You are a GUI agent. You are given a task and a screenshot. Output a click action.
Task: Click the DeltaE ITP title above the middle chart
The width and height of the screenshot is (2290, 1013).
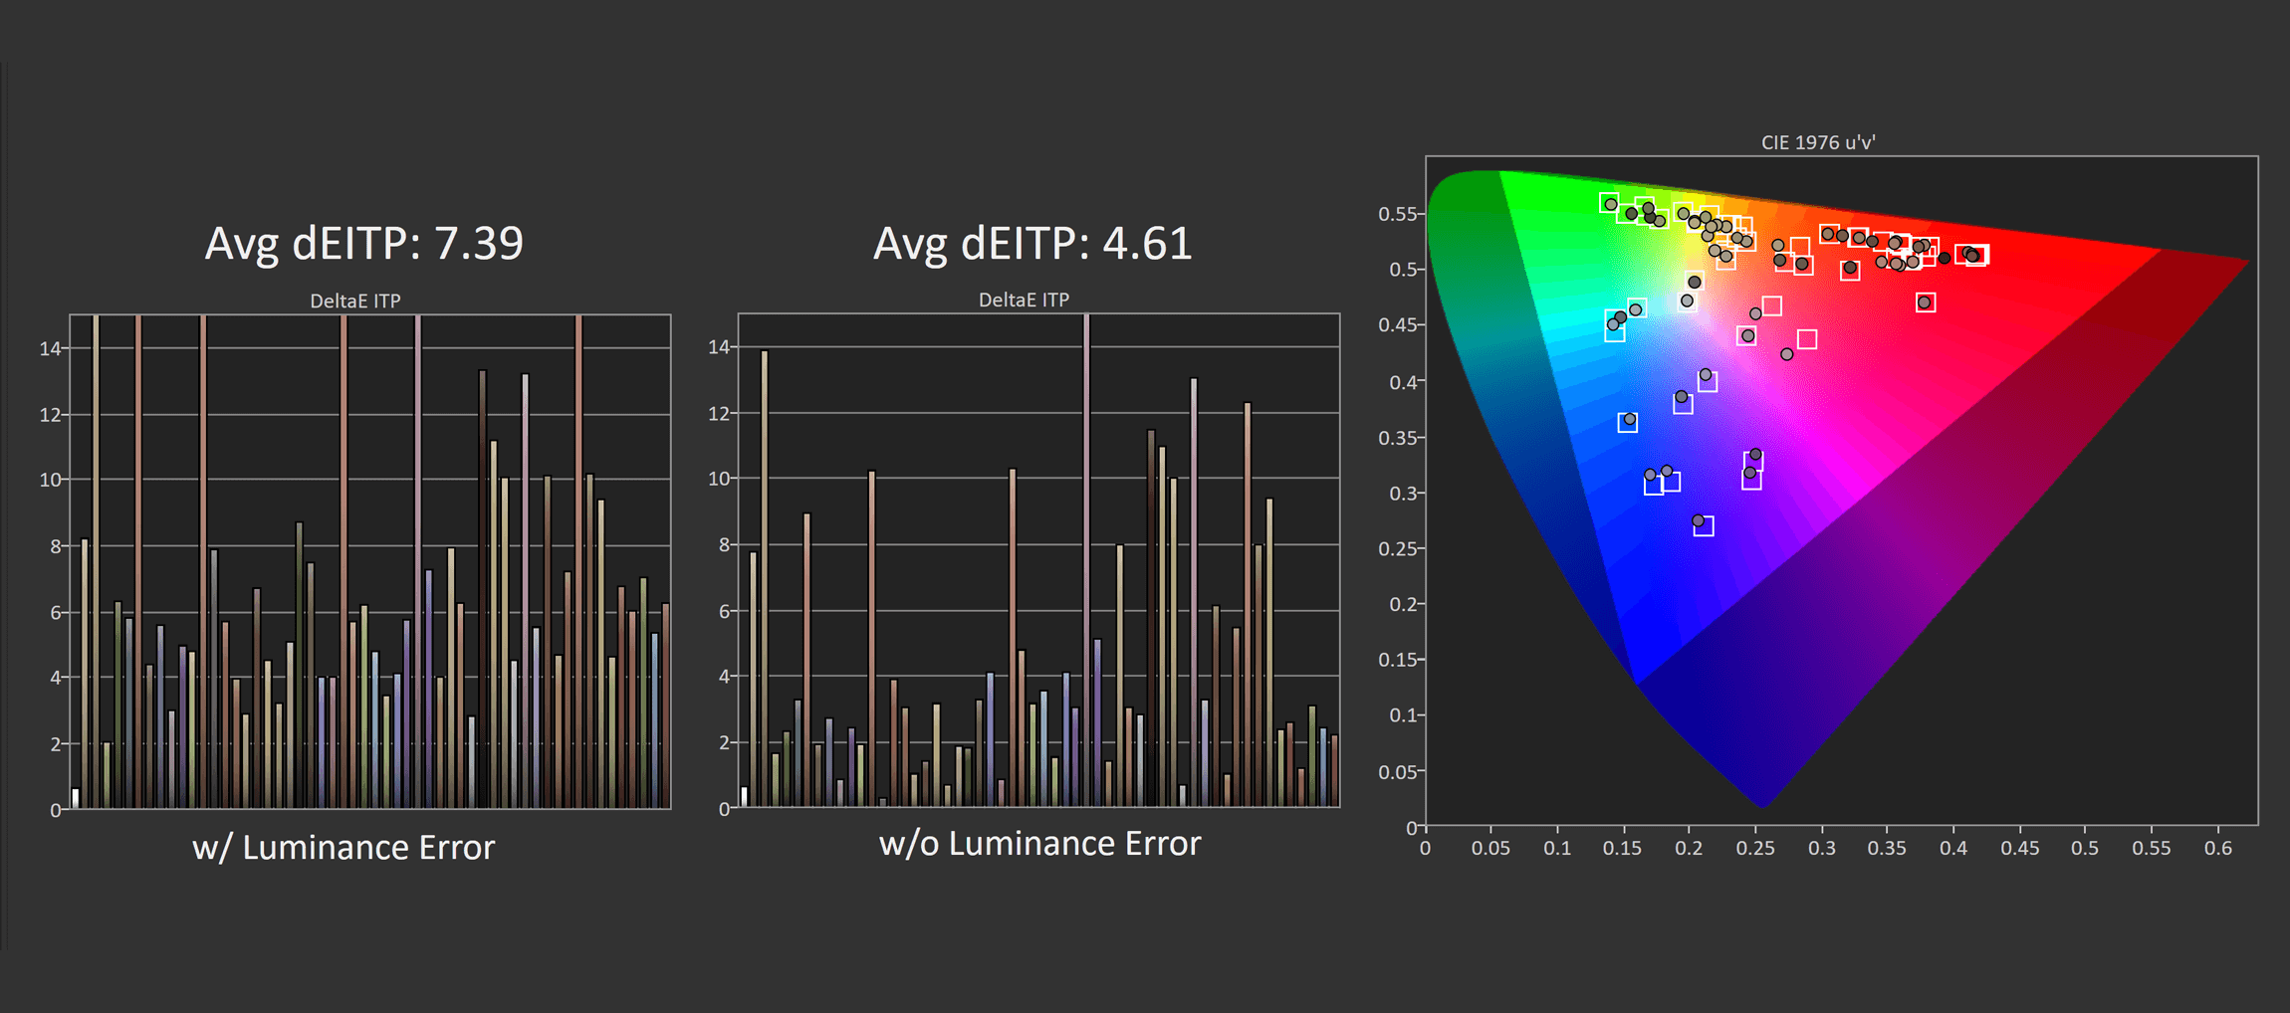point(1024,300)
